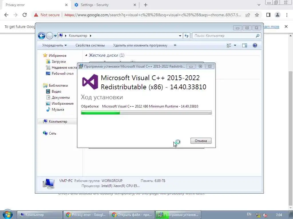Open Недавние места in the sidebar

(64, 67)
